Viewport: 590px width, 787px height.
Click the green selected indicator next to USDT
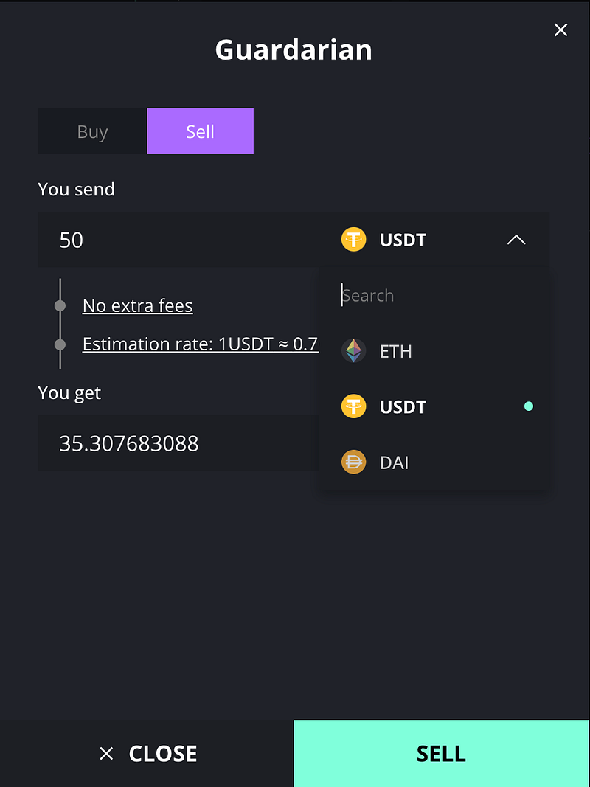coord(528,406)
